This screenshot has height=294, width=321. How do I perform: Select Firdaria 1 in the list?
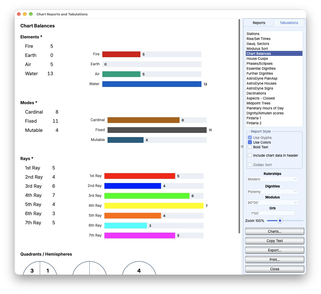(274, 118)
